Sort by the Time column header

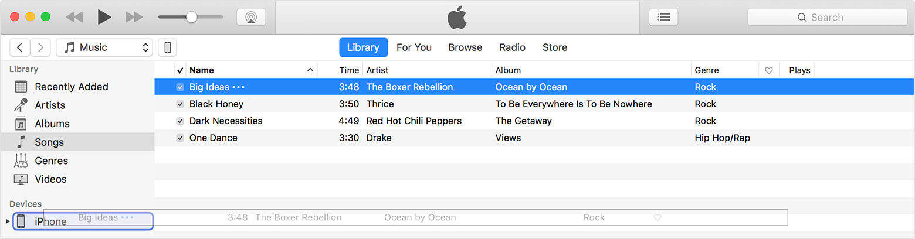[348, 70]
